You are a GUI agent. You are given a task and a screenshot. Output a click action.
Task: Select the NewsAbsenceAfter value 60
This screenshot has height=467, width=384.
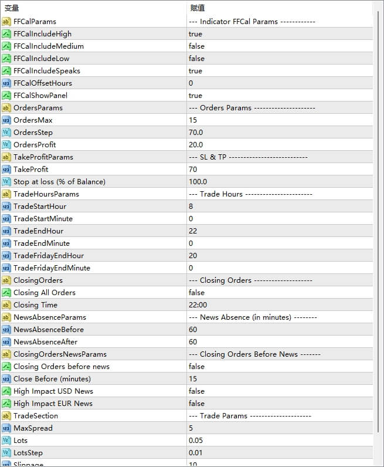click(x=193, y=342)
